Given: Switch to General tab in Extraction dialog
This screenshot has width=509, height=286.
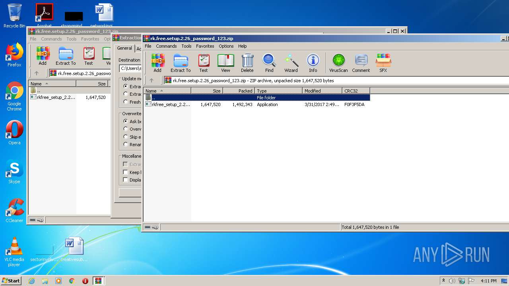Looking at the screenshot, I should (x=124, y=48).
